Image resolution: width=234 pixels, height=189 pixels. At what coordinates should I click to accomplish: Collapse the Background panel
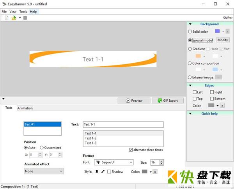190,24
